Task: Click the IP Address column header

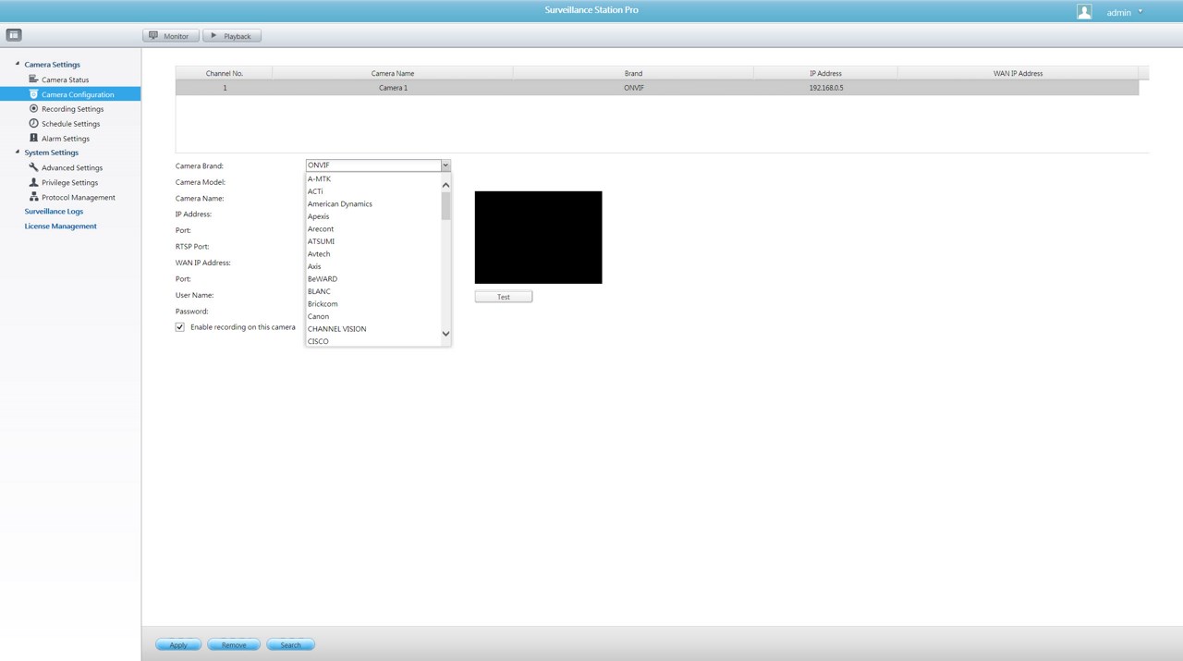Action: (x=825, y=73)
